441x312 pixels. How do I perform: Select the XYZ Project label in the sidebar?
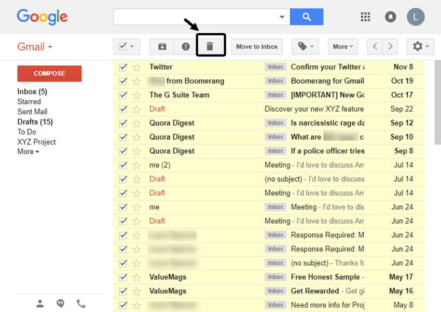(36, 142)
